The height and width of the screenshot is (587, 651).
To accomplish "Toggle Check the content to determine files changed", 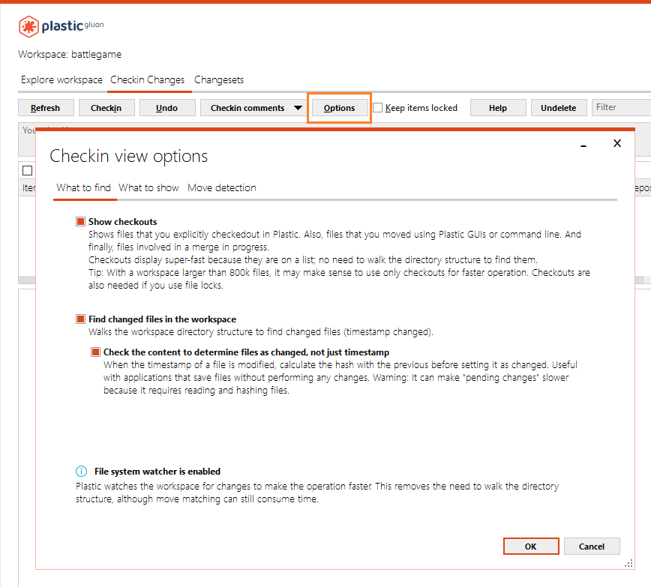I will click(95, 352).
